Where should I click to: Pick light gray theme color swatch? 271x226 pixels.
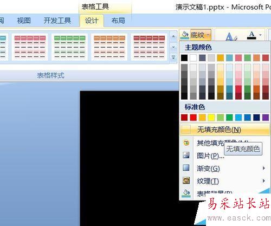click(x=211, y=58)
